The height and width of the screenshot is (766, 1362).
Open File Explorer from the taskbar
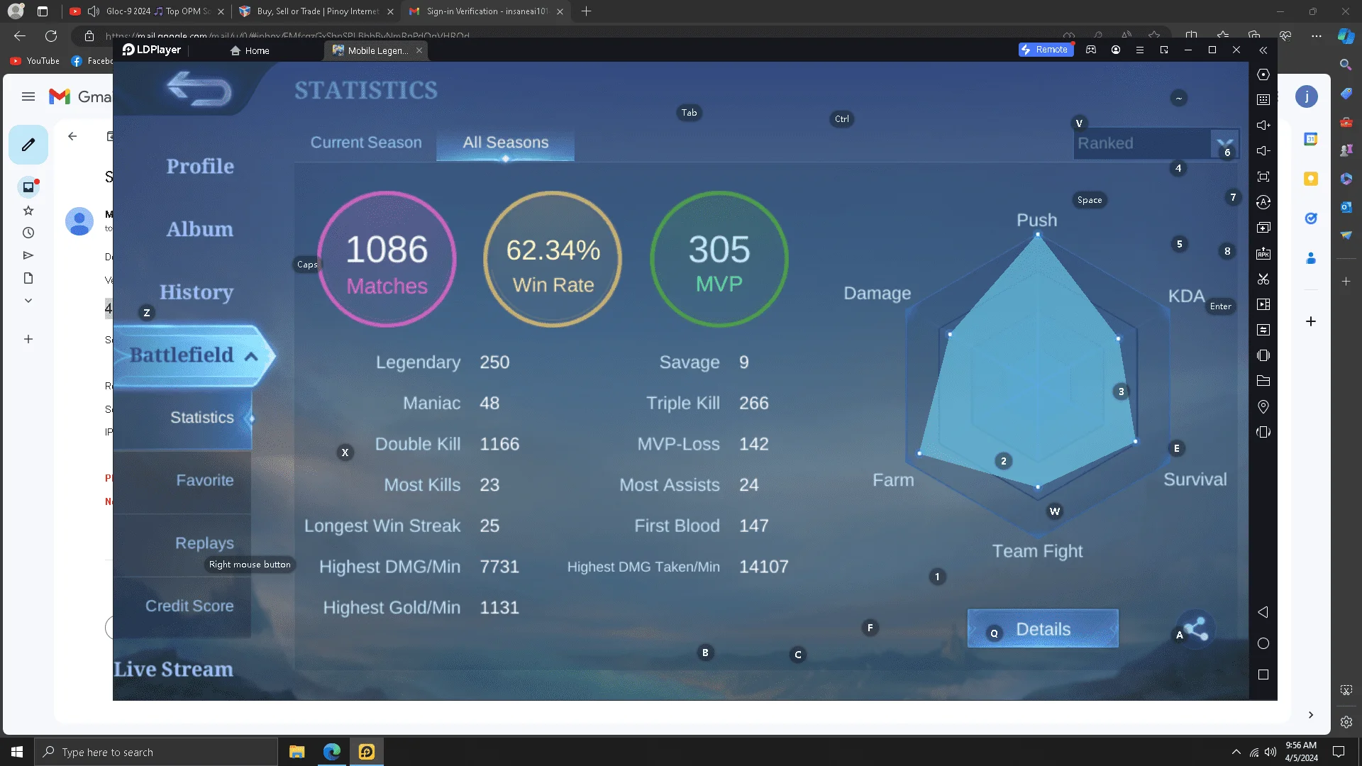[297, 752]
